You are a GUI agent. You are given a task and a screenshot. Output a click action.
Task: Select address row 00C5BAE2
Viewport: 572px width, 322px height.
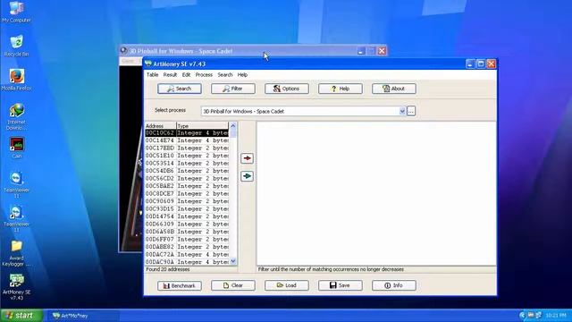pyautogui.click(x=187, y=186)
